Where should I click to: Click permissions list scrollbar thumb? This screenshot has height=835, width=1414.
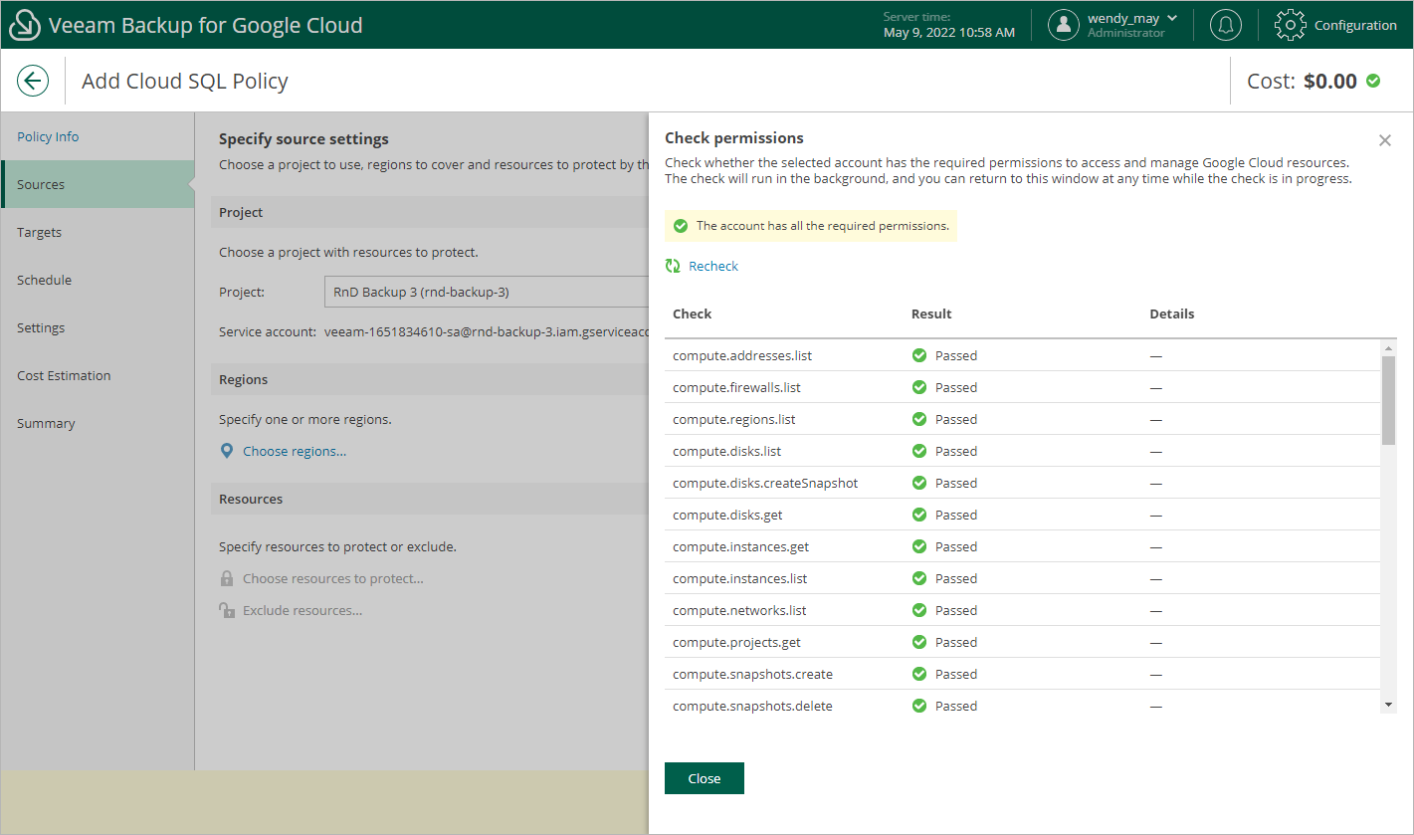[x=1389, y=399]
